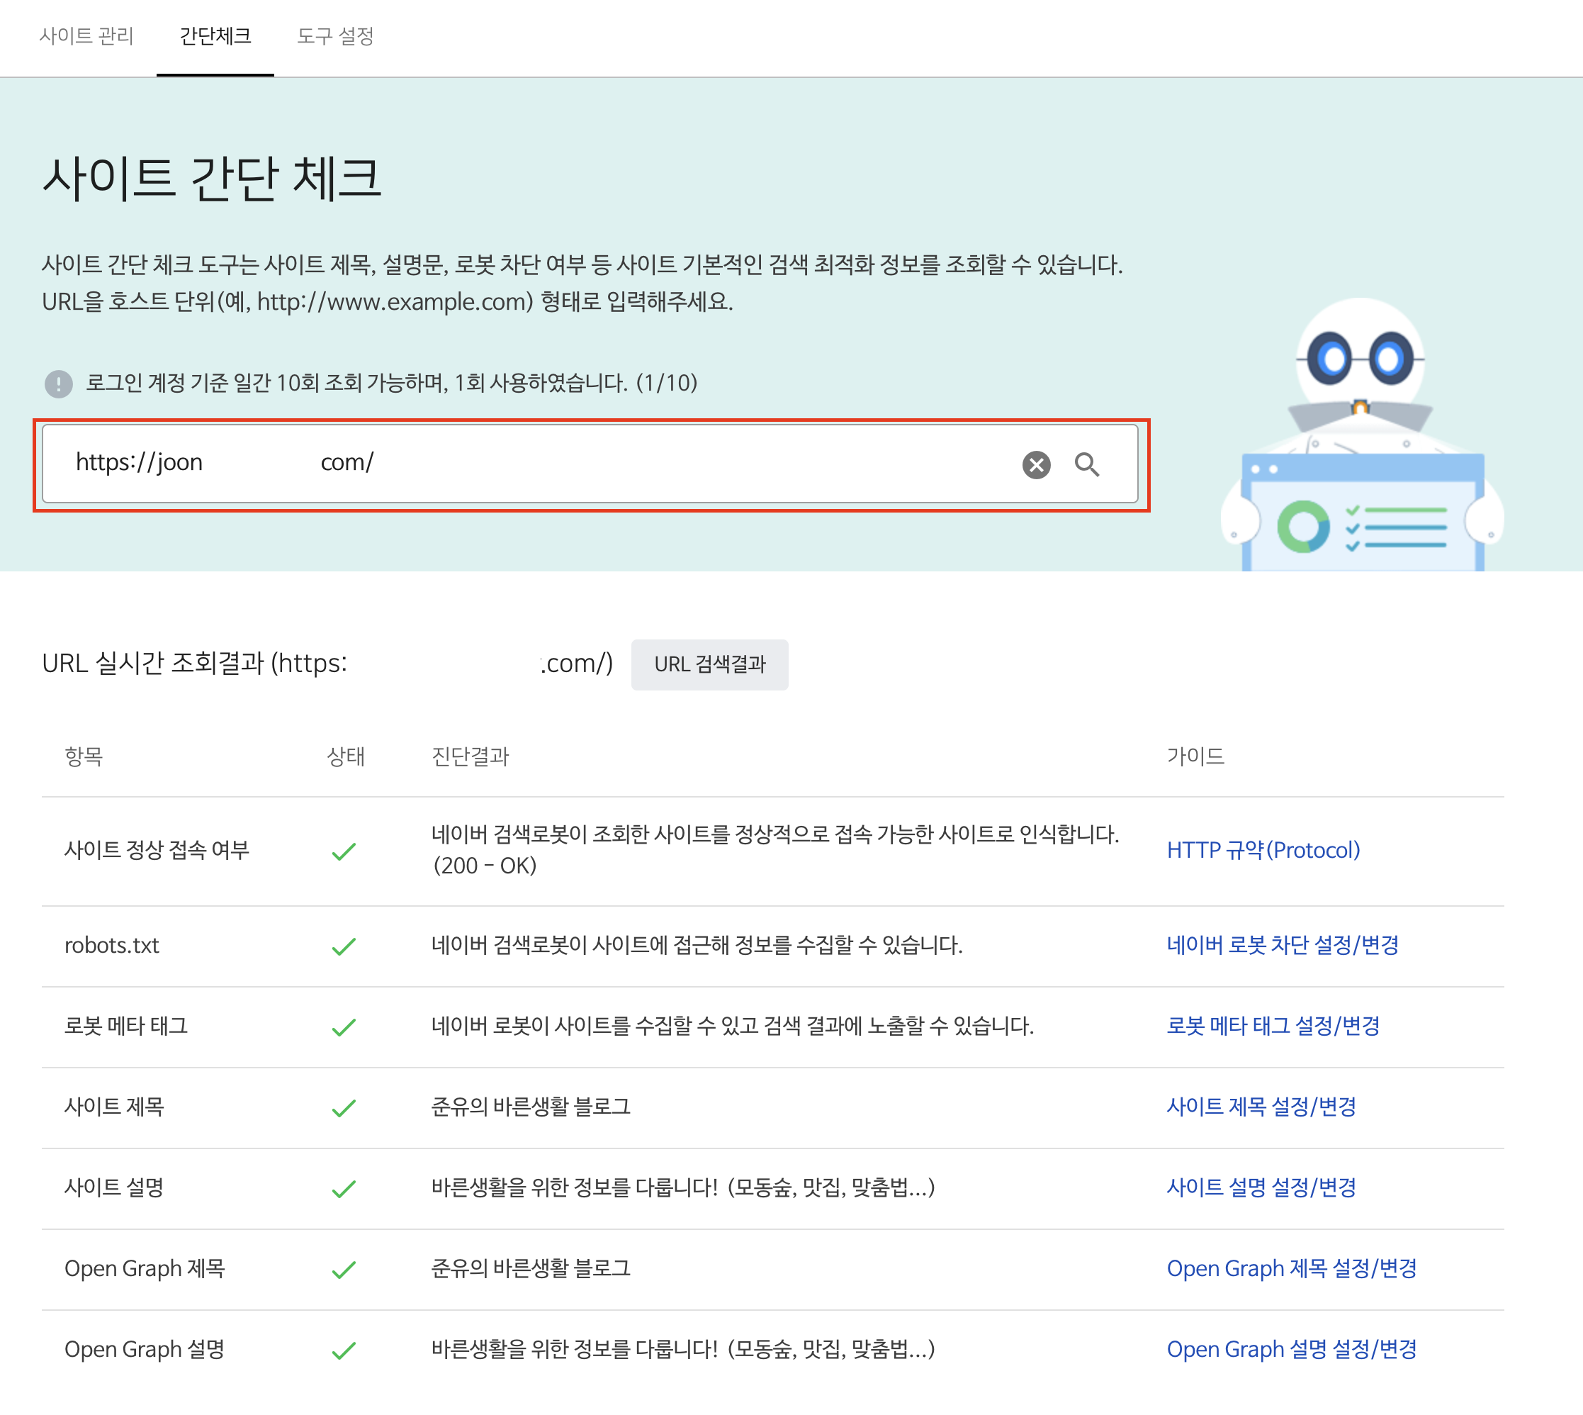Click the checkmark in the 로봇 메타 태그 row
This screenshot has height=1415, width=1583.
(343, 1027)
